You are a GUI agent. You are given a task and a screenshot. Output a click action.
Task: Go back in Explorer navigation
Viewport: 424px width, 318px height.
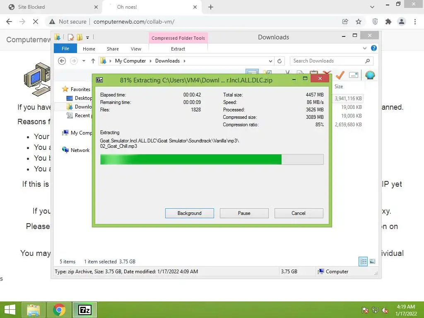coord(62,61)
